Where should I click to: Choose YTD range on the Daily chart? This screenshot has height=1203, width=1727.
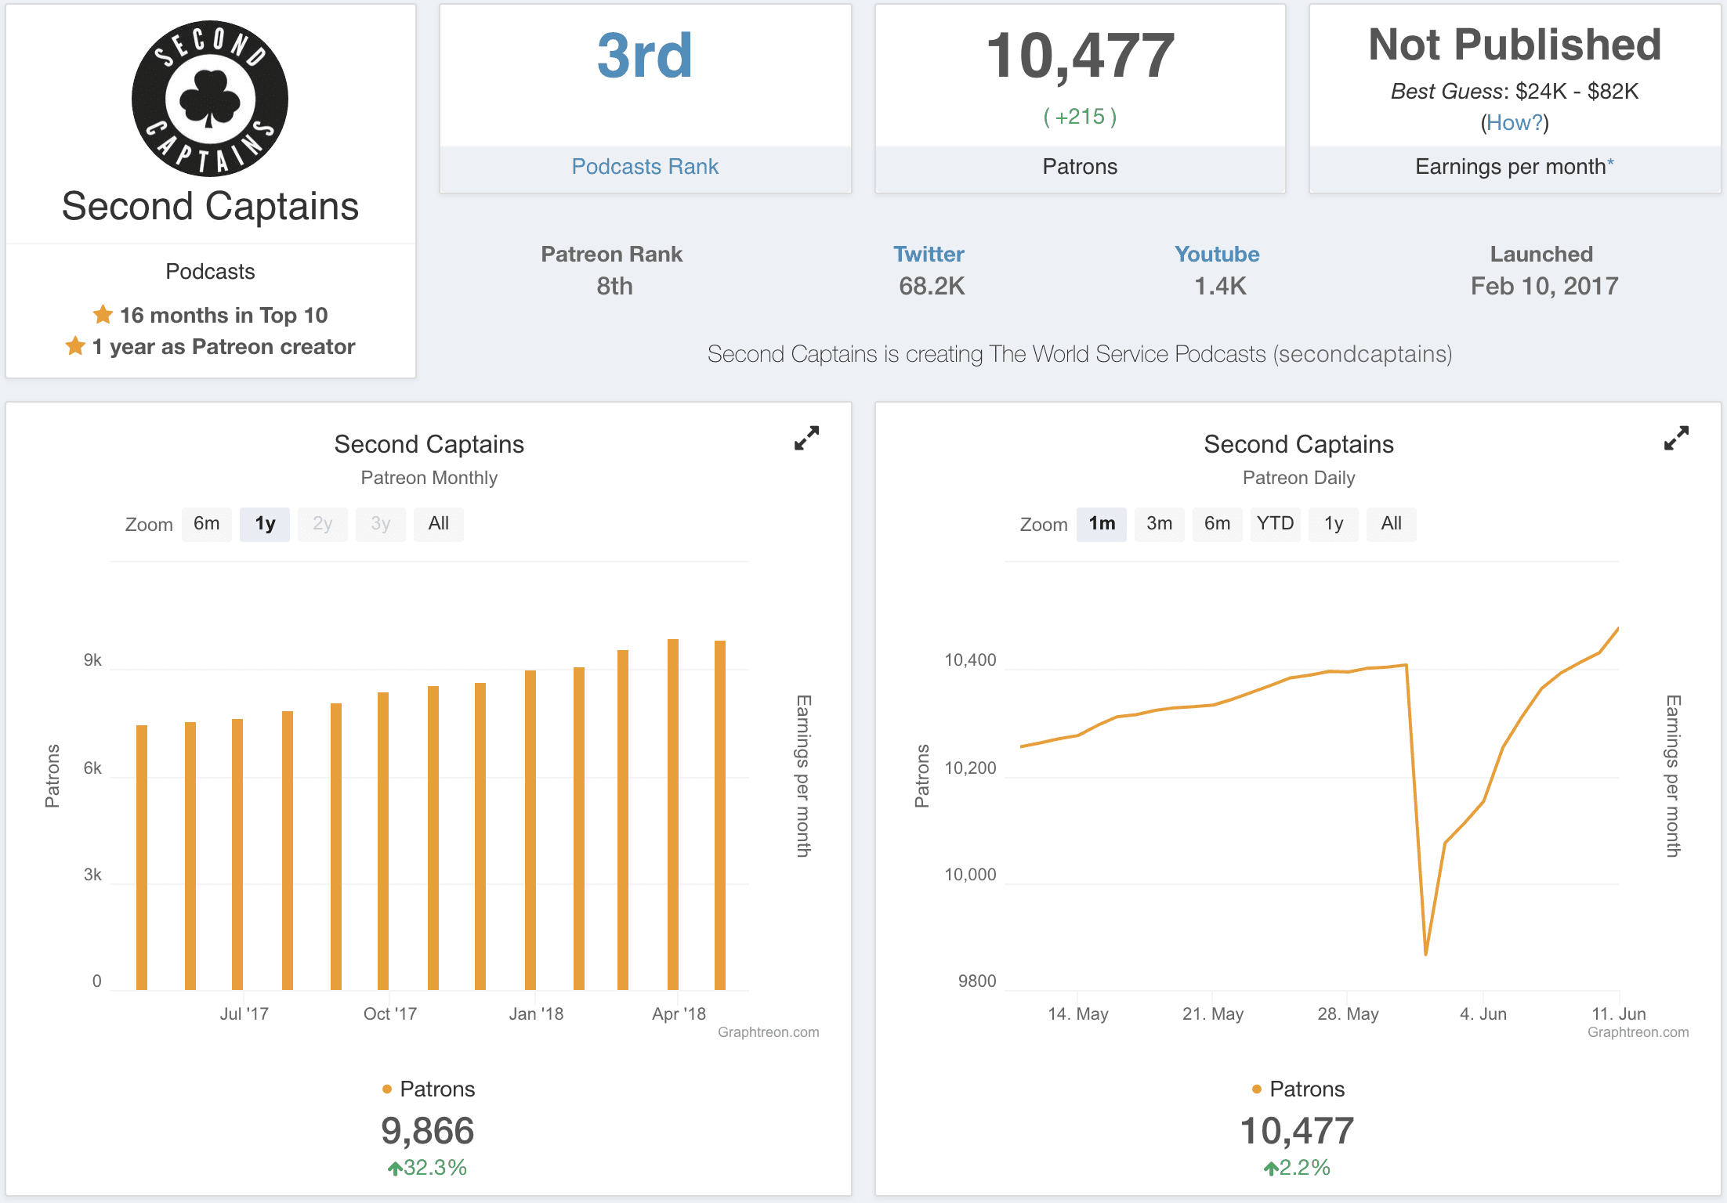click(1275, 524)
